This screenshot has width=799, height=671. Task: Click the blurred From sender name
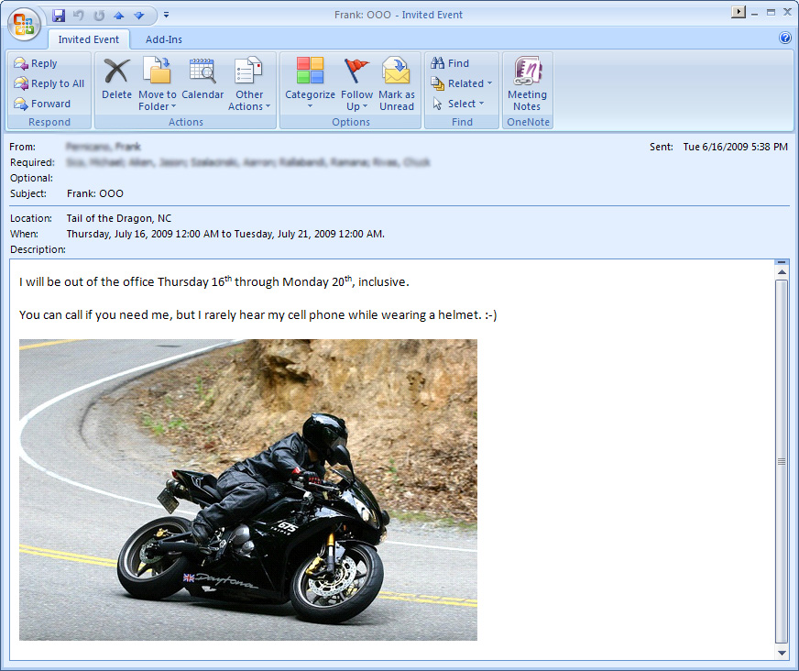click(104, 147)
